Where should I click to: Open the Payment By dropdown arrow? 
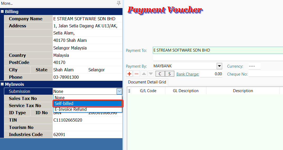pos(219,66)
